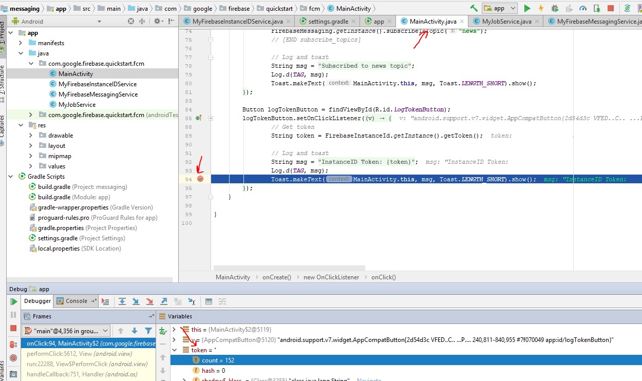Click onCreate() in editor breadcrumb
Screen dimensions: 642x381
pos(277,277)
